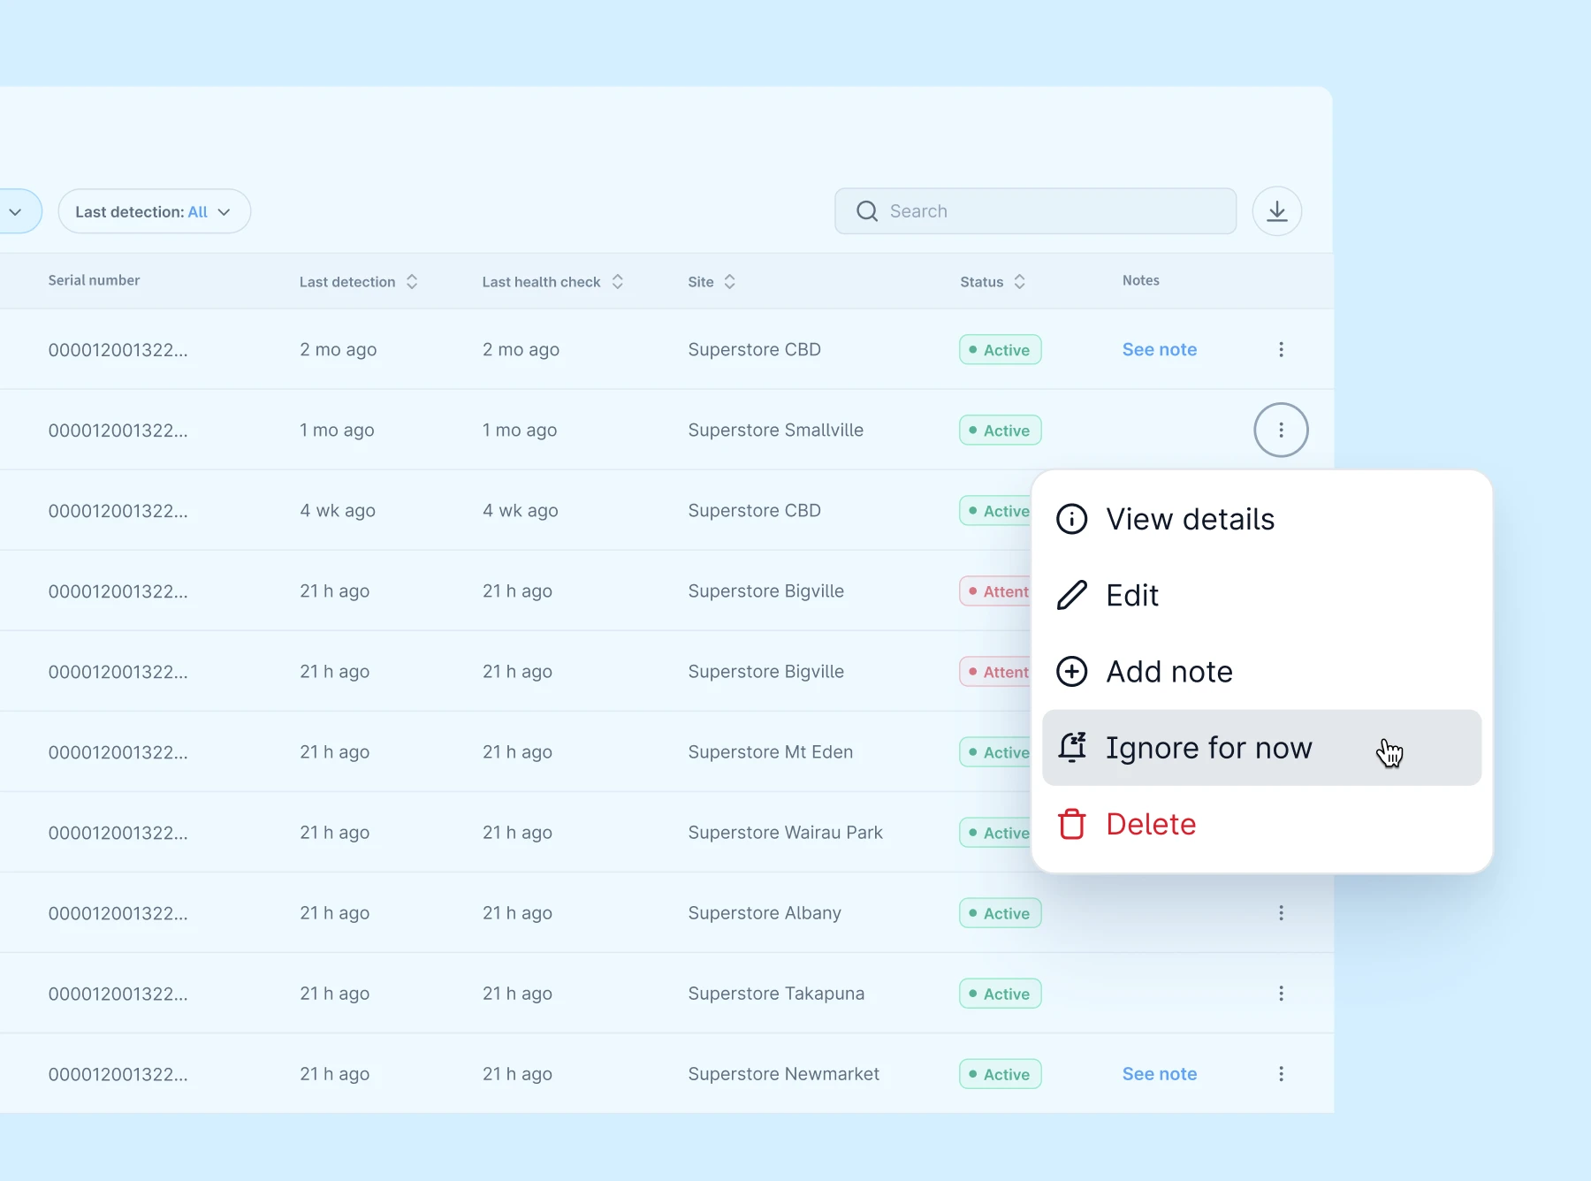Choose Delete in the context menu

point(1261,824)
